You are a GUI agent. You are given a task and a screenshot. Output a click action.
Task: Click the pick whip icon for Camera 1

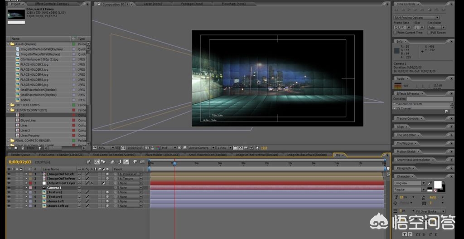[x=115, y=187]
